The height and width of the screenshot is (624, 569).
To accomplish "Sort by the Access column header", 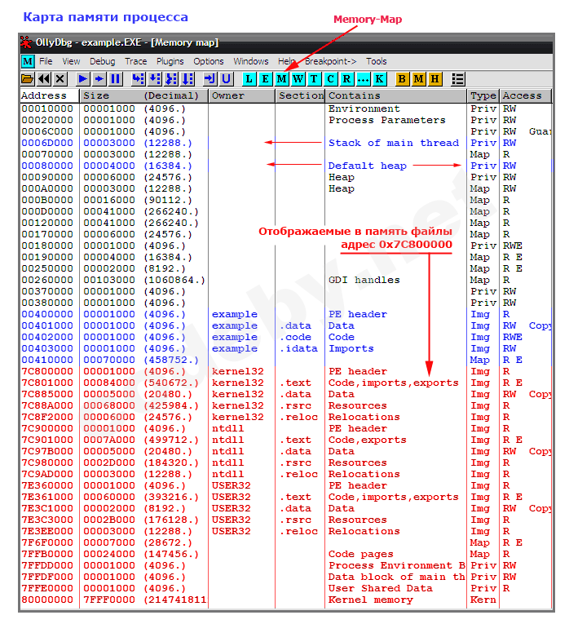I will (x=526, y=95).
